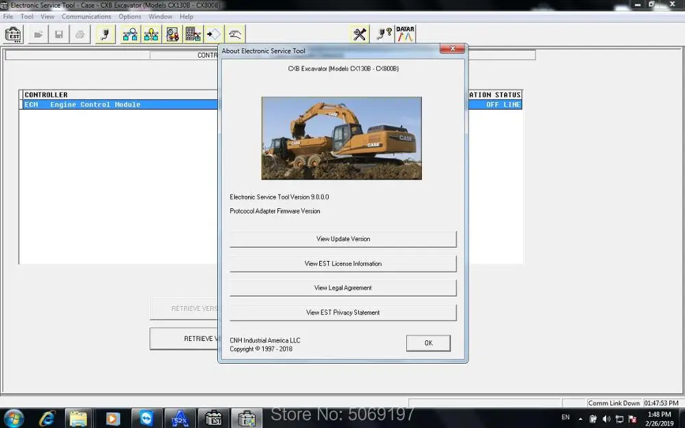Click the connector with question mark icon
The width and height of the screenshot is (685, 428).
pyautogui.click(x=384, y=34)
